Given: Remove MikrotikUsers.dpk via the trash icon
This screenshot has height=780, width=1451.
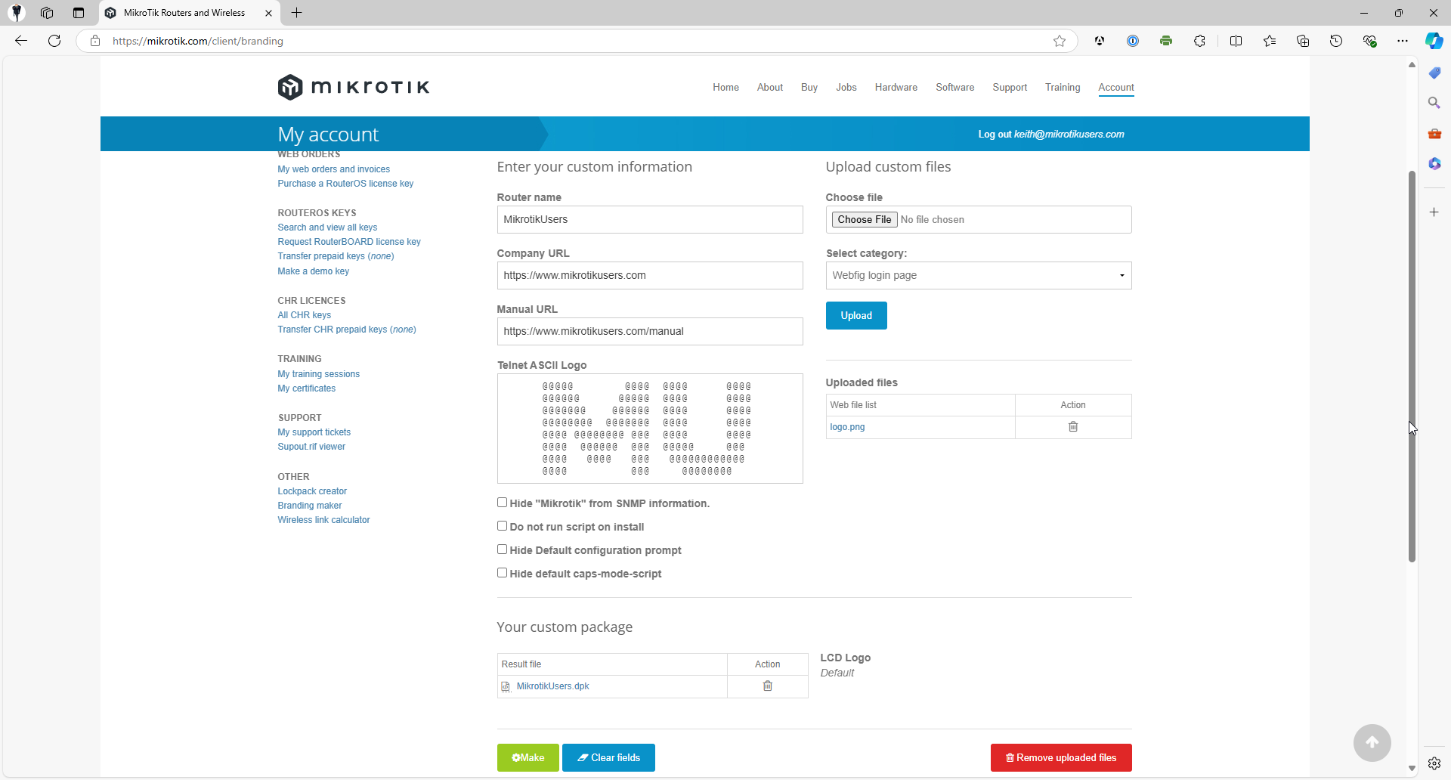Looking at the screenshot, I should (768, 686).
